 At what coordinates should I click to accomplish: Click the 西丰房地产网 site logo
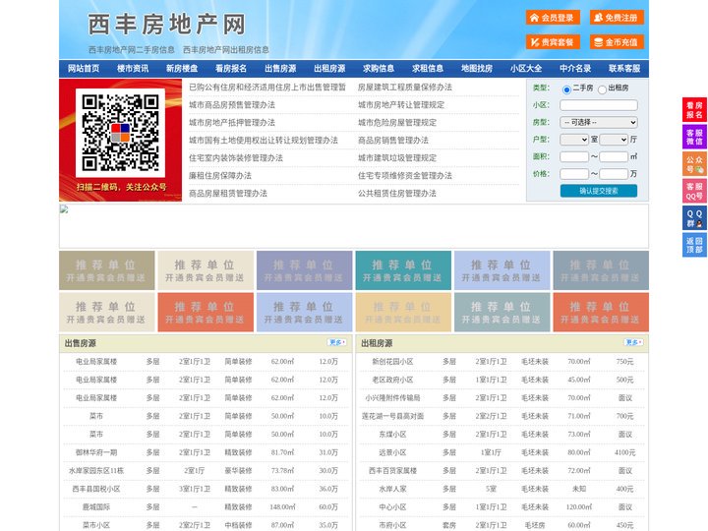point(166,25)
